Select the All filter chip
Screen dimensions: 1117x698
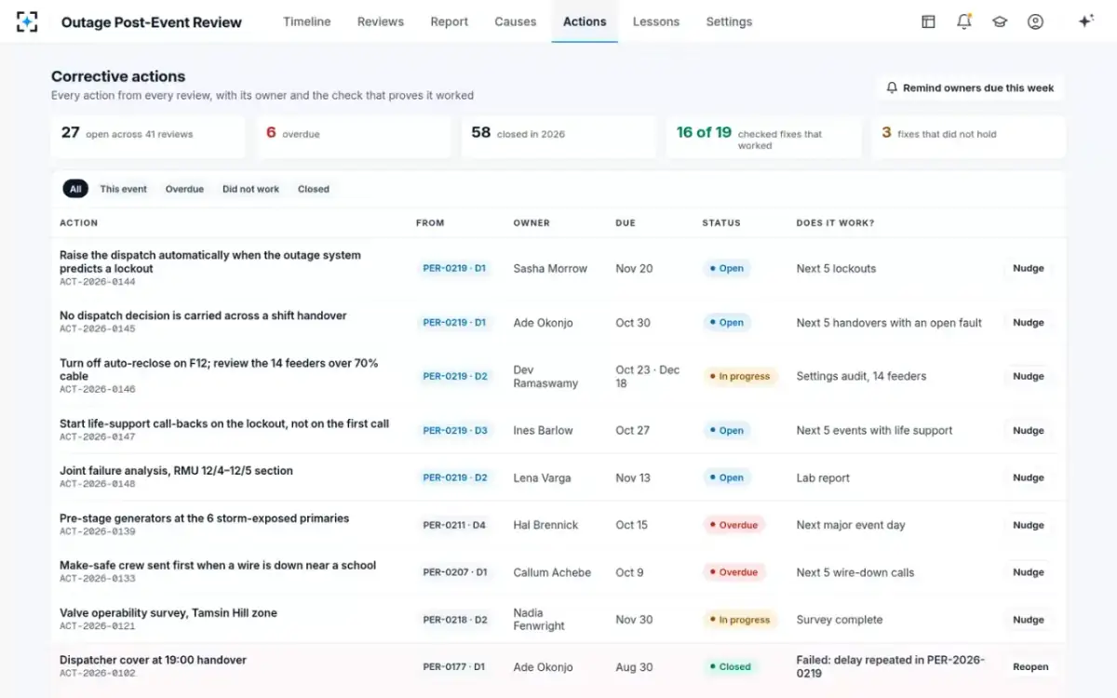(x=75, y=189)
